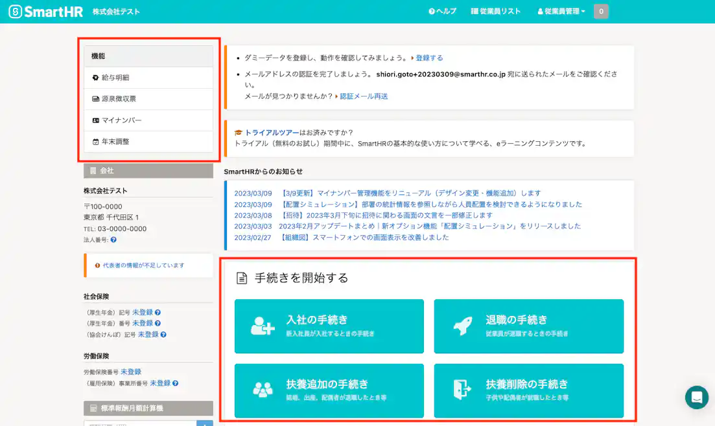The width and height of the screenshot is (715, 426).
Task: Click the 登録する link for dummy data
Action: [428, 57]
